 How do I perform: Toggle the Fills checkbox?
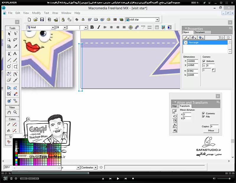coord(203,117)
